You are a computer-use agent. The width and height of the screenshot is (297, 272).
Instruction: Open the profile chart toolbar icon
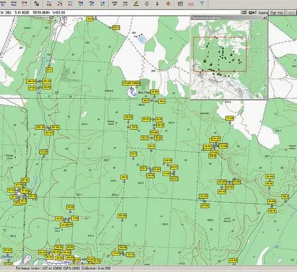(191, 3)
